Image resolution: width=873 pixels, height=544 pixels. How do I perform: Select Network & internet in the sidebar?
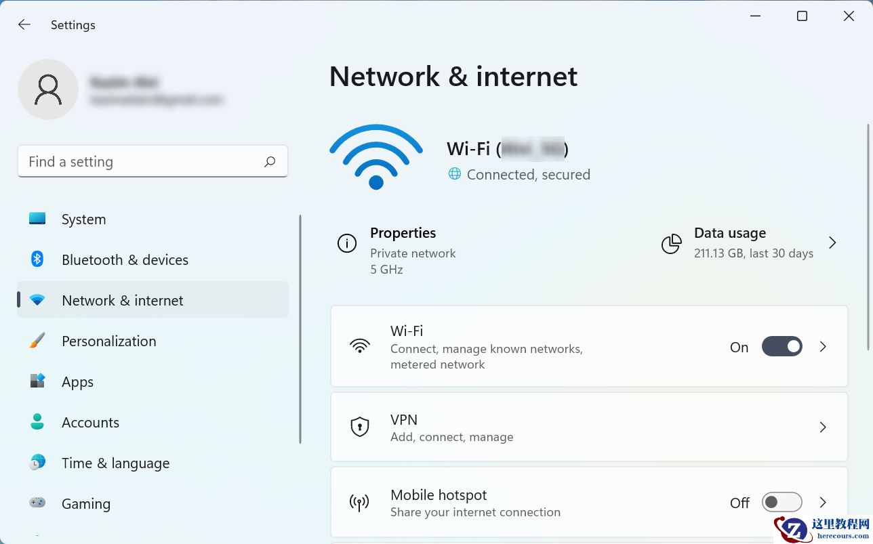click(122, 300)
